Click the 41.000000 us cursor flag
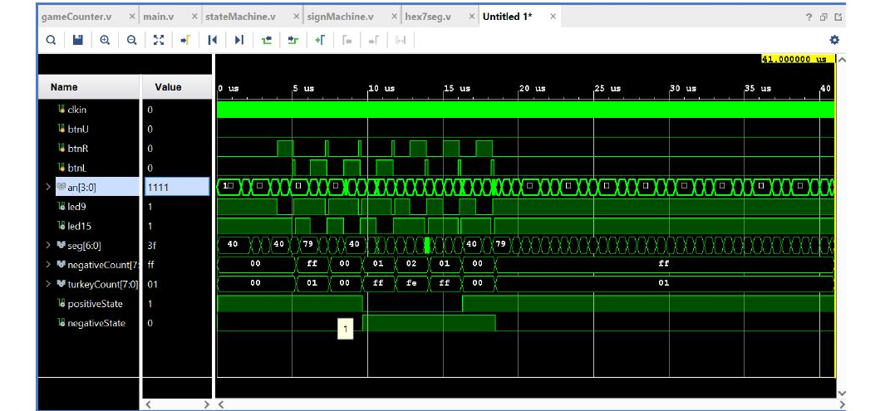Viewport: 885px width, 411px height. (x=798, y=59)
